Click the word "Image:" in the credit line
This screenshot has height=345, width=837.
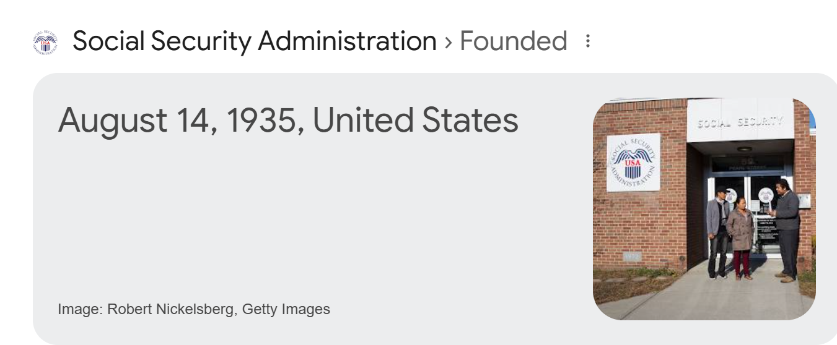coord(81,309)
